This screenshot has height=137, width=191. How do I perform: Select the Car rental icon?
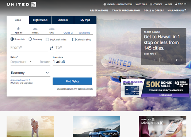(x=51, y=29)
